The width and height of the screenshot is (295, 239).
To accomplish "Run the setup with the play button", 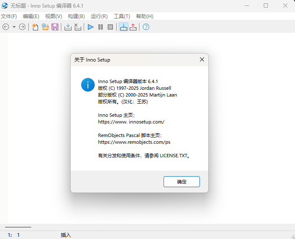I will pyautogui.click(x=91, y=27).
